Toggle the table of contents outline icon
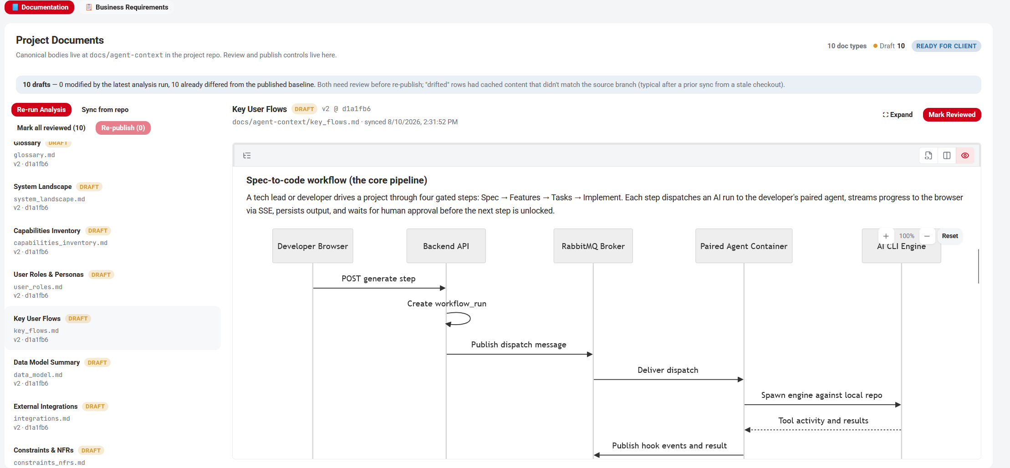The height and width of the screenshot is (468, 1010). pyautogui.click(x=247, y=156)
